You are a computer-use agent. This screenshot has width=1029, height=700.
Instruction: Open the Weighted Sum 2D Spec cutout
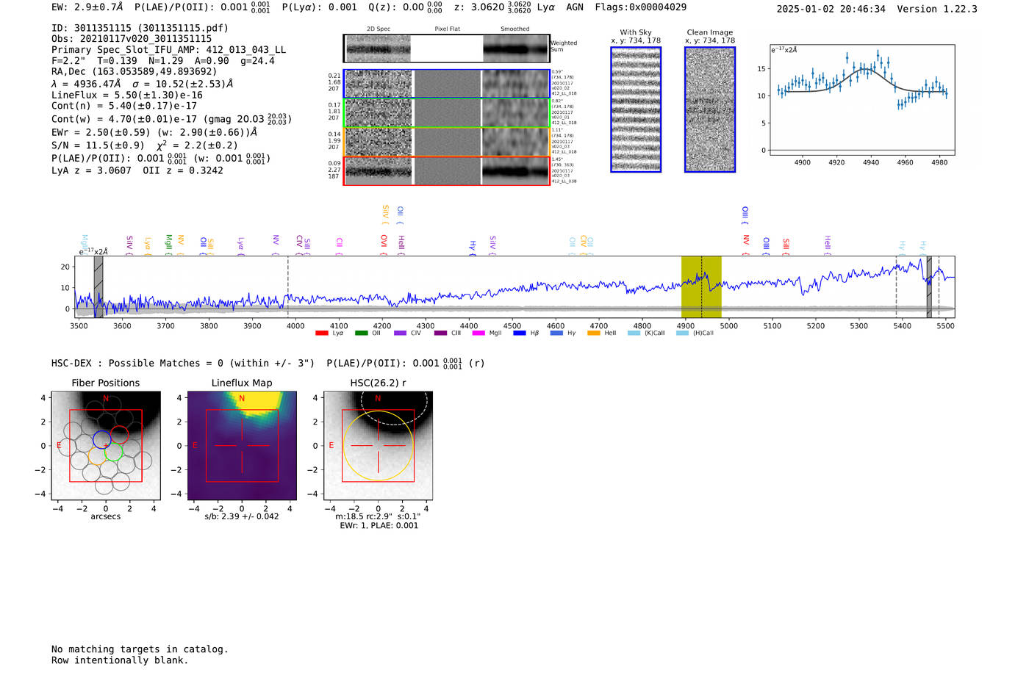pyautogui.click(x=378, y=49)
